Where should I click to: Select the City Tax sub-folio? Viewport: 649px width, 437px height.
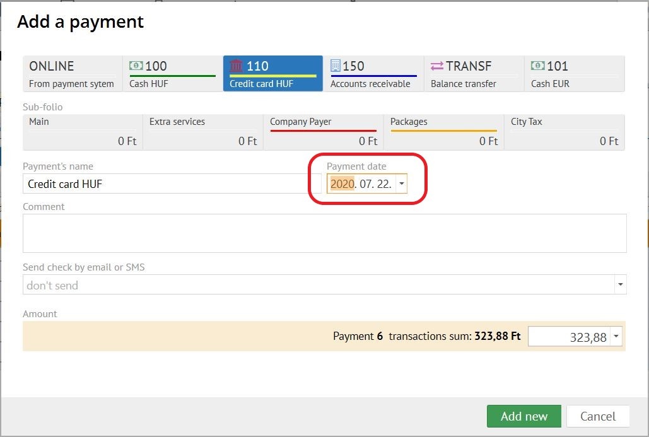coord(564,132)
